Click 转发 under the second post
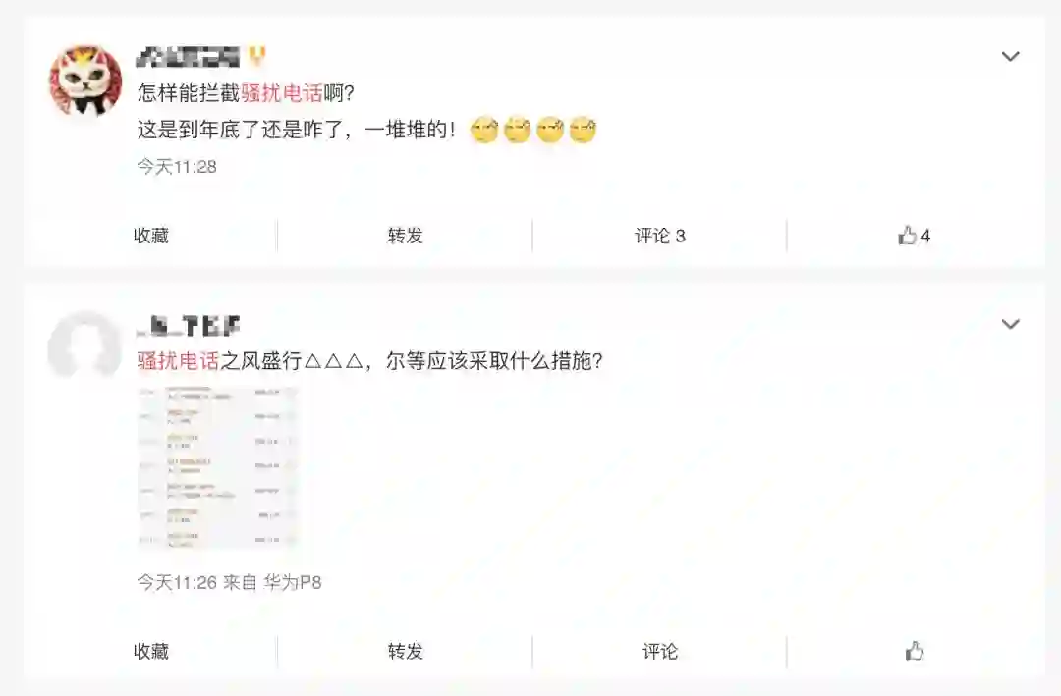Screen dimensions: 1061x696 [x=406, y=652]
